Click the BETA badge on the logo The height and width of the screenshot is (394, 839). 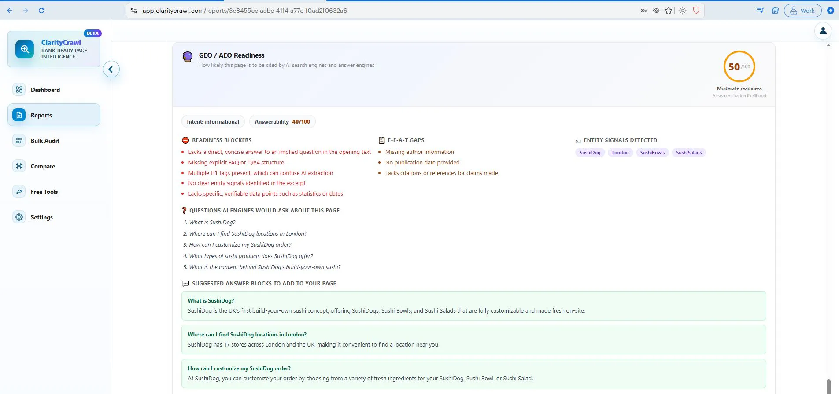[92, 33]
